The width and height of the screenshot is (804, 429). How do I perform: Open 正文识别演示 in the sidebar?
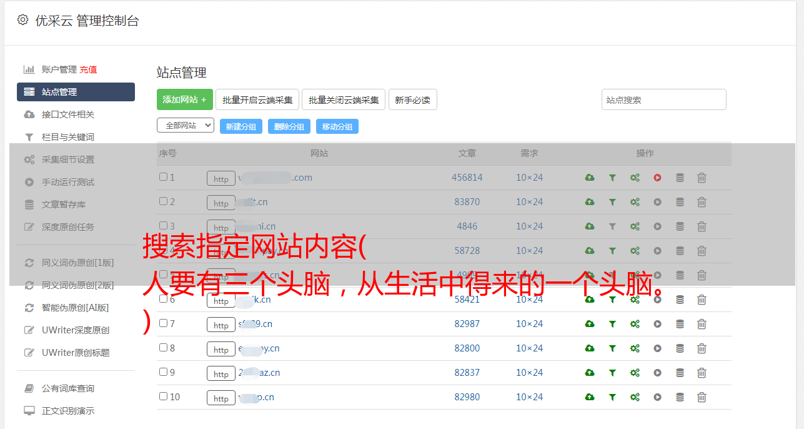coord(68,411)
